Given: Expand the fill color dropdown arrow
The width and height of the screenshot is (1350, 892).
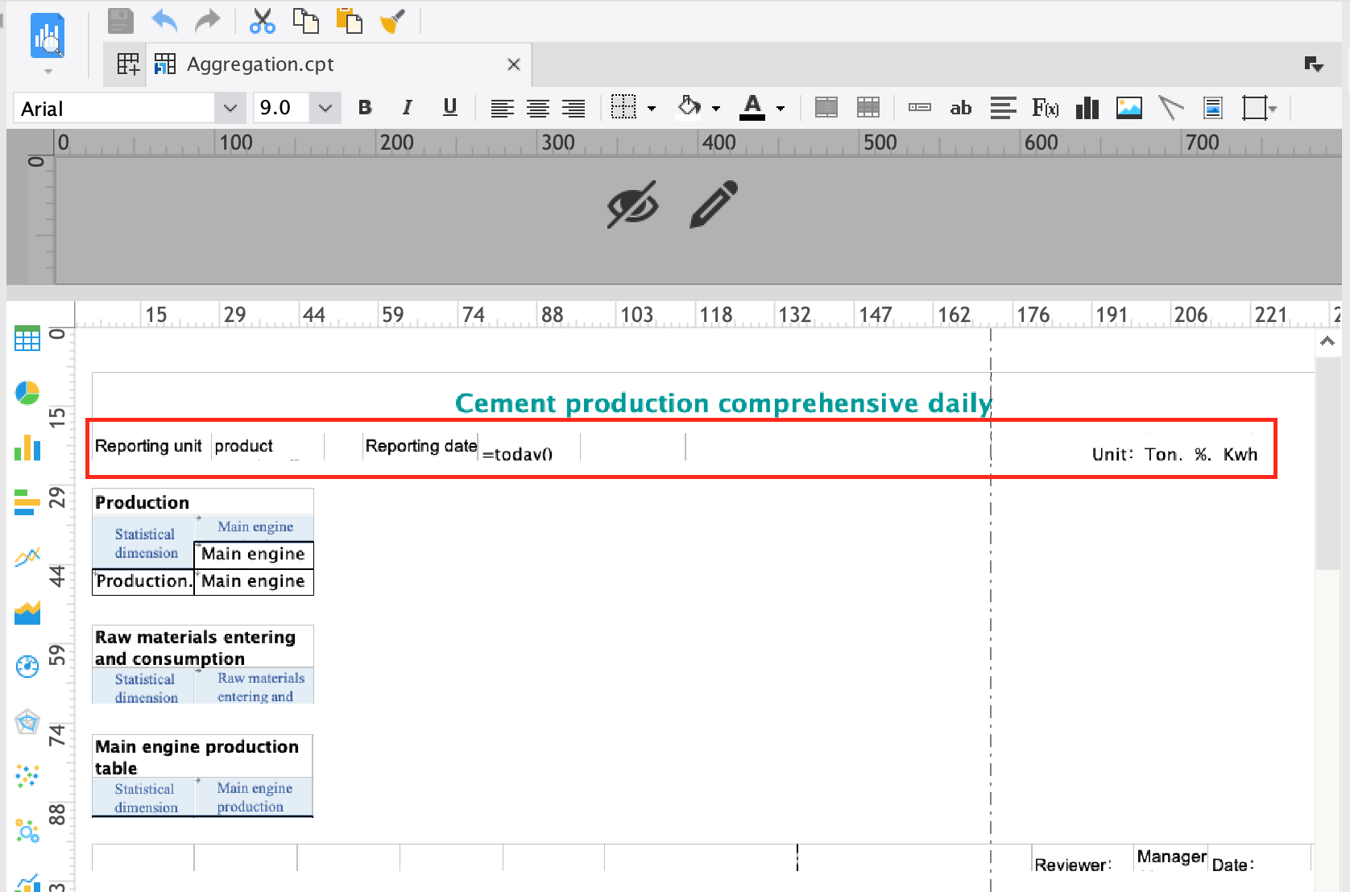Looking at the screenshot, I should click(716, 108).
